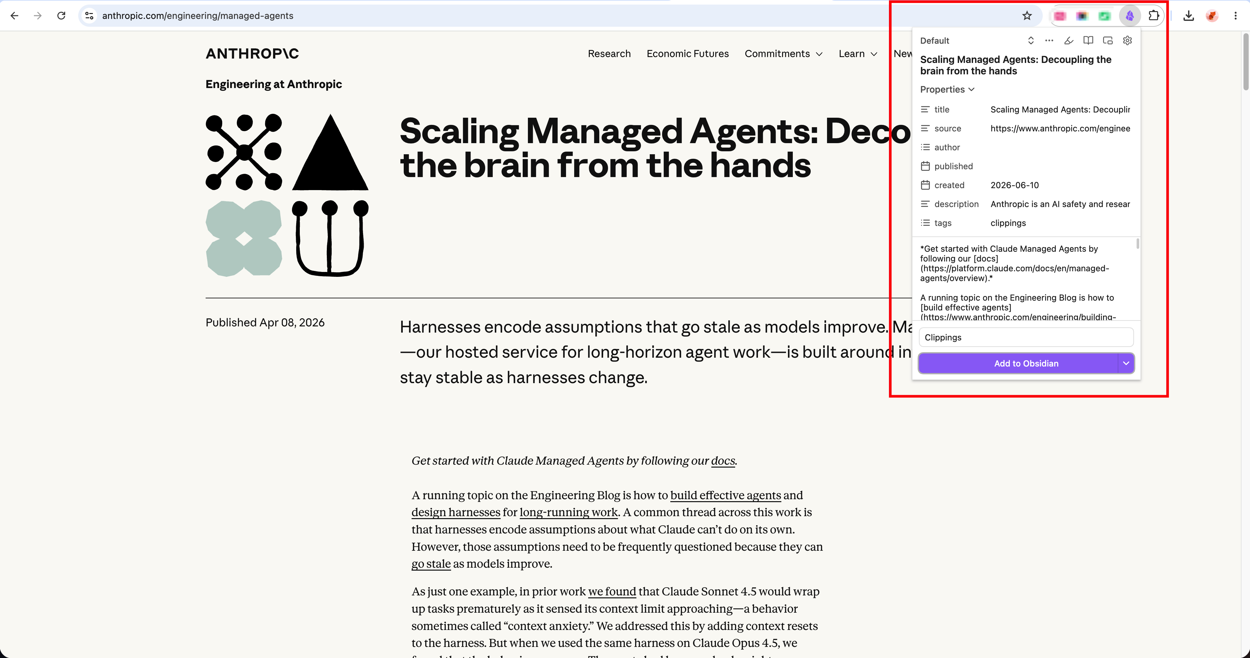Open the build effective agents link

click(x=725, y=495)
